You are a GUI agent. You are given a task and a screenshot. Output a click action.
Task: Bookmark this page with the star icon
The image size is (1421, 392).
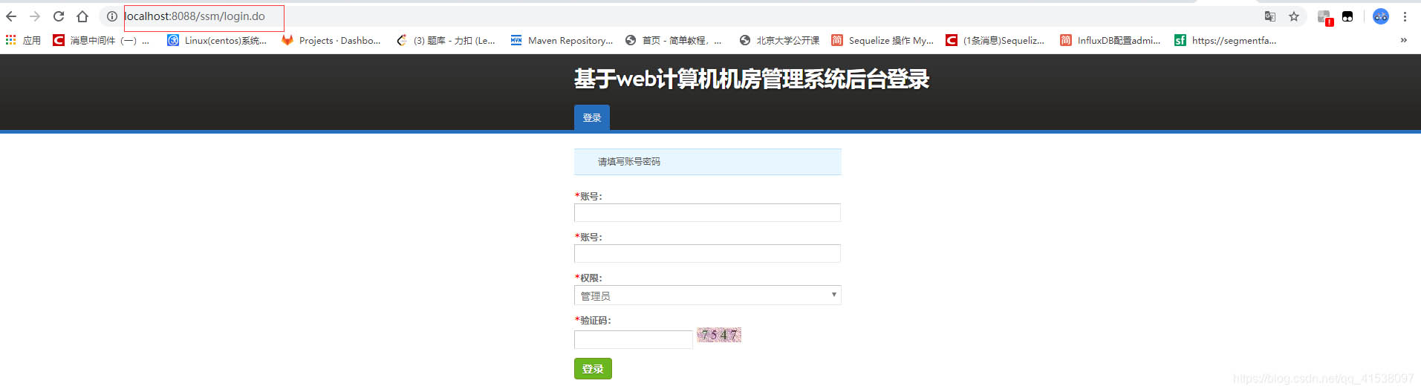point(1294,16)
